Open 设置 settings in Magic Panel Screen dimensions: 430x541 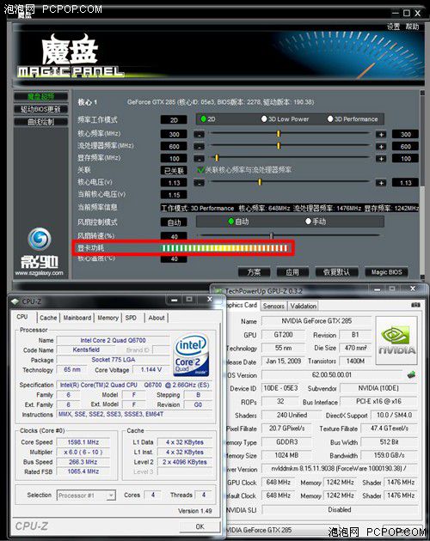click(393, 27)
